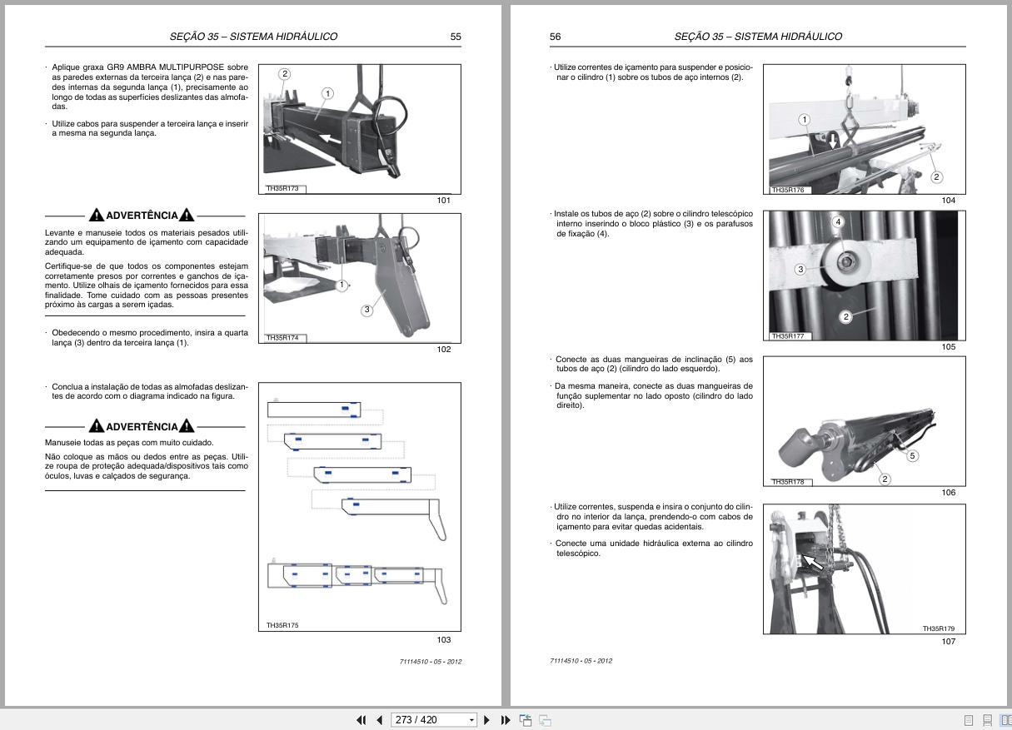This screenshot has height=730, width=1012.
Task: Click the text 'Conecte as duas mangueiras'
Action: click(x=651, y=364)
